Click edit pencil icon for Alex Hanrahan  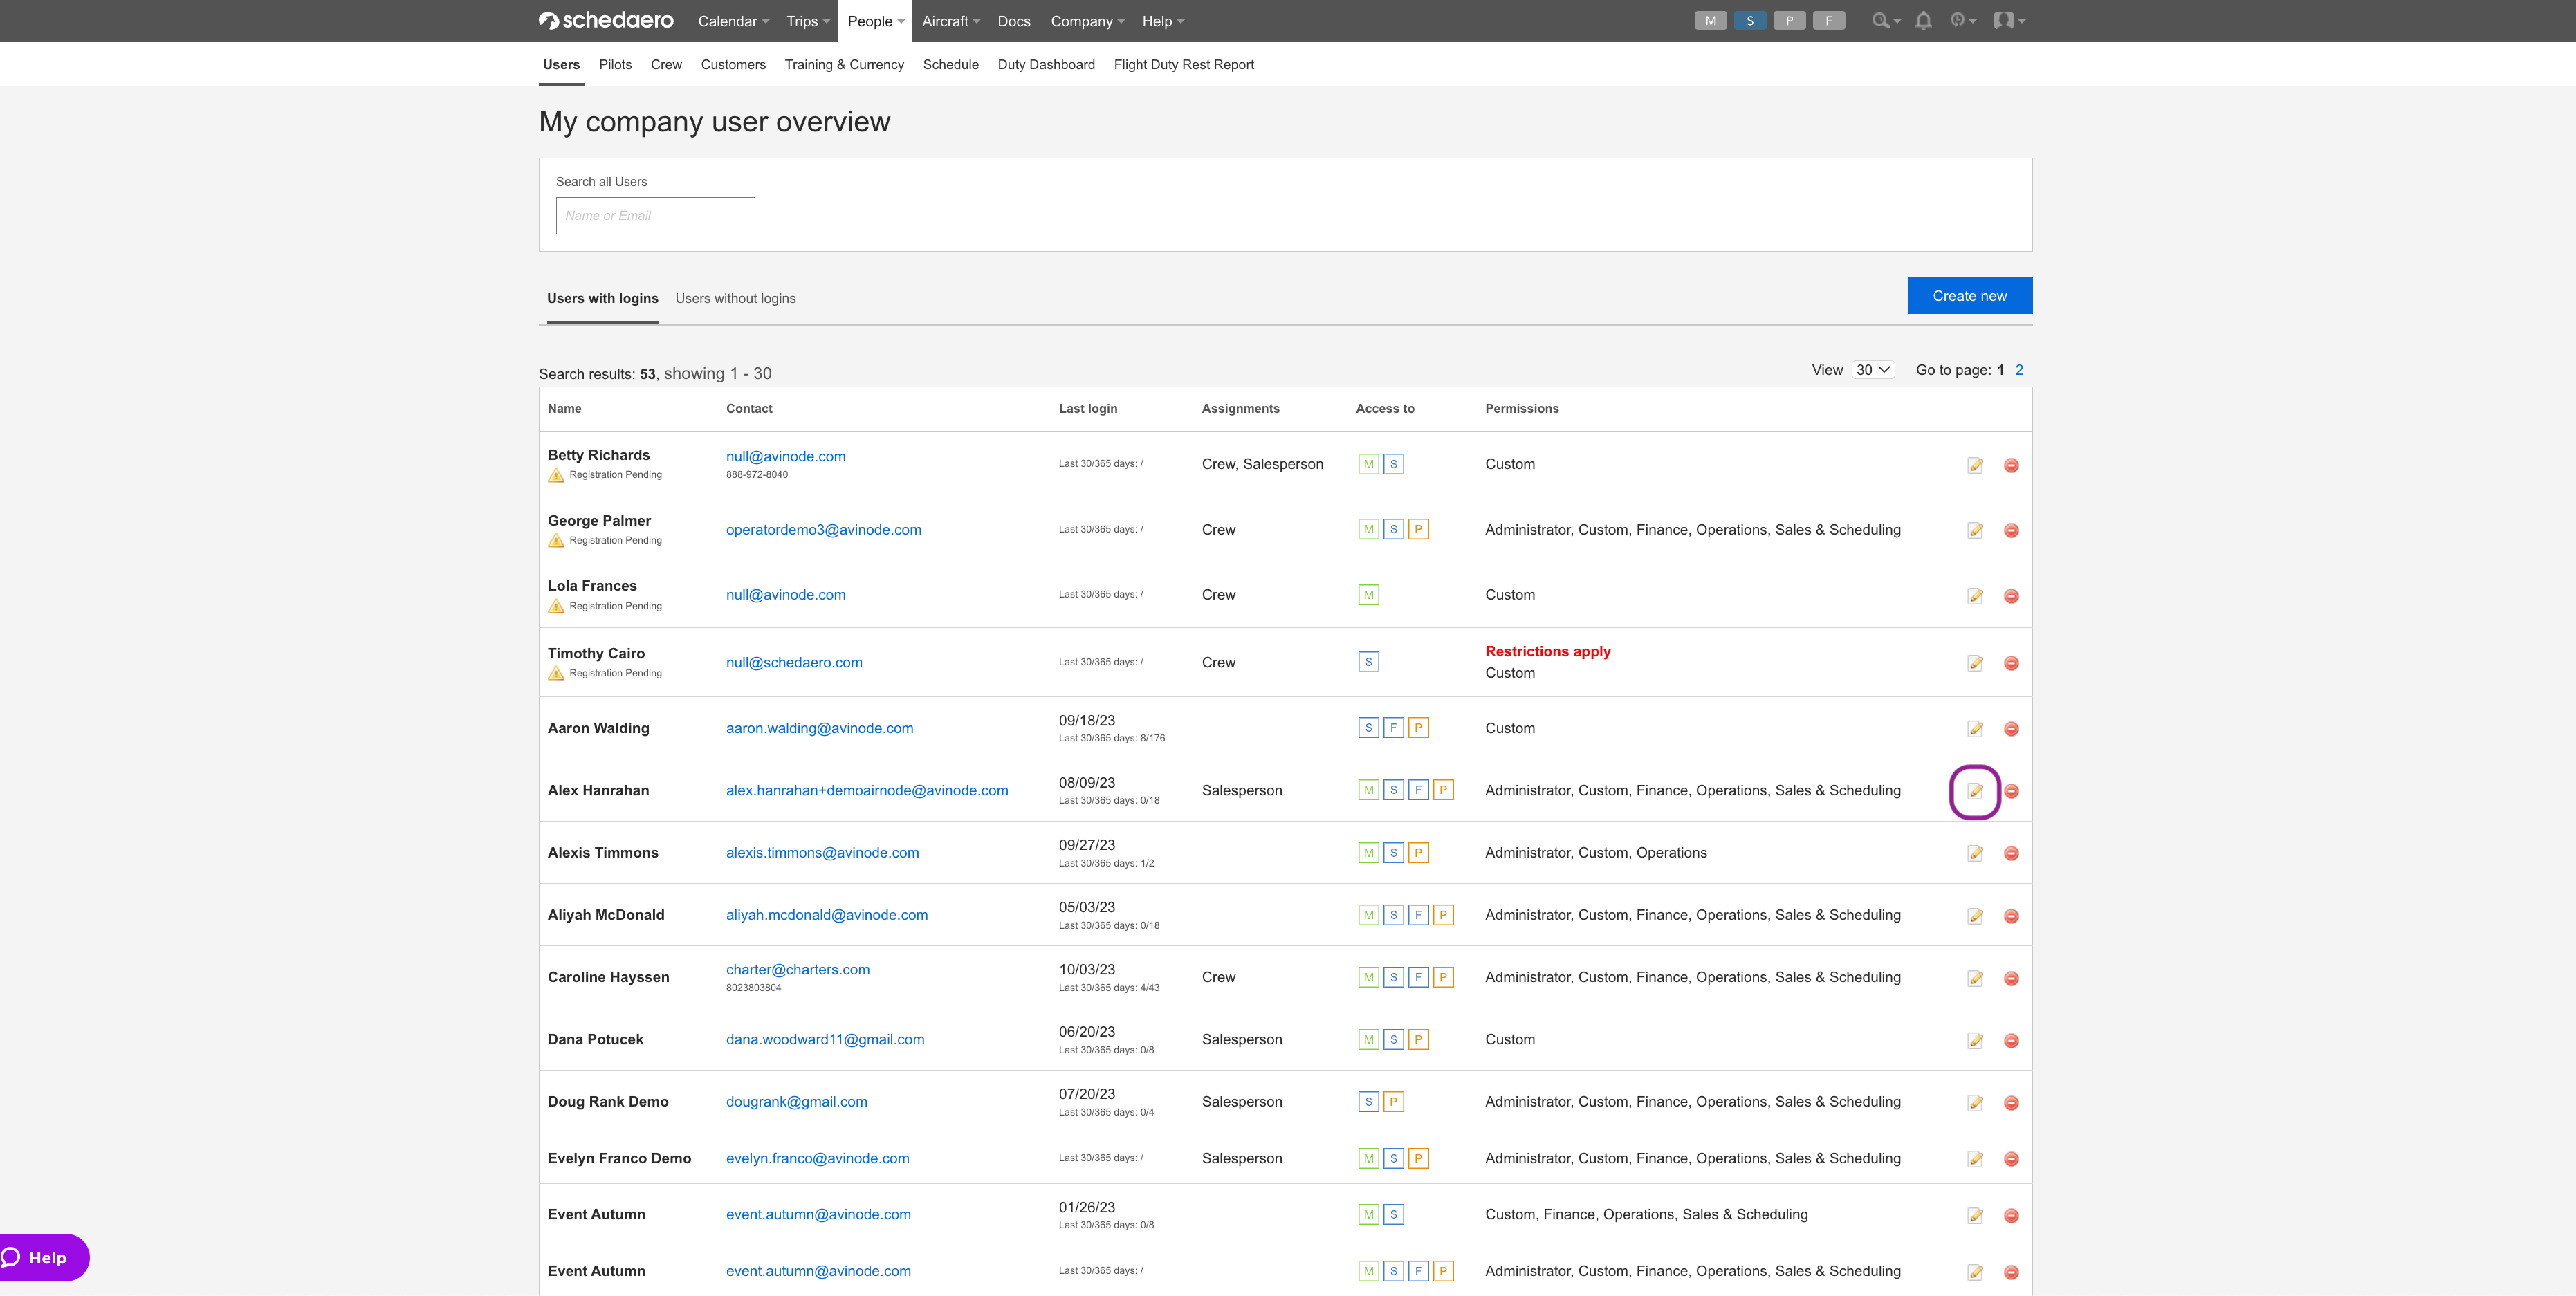(1975, 791)
